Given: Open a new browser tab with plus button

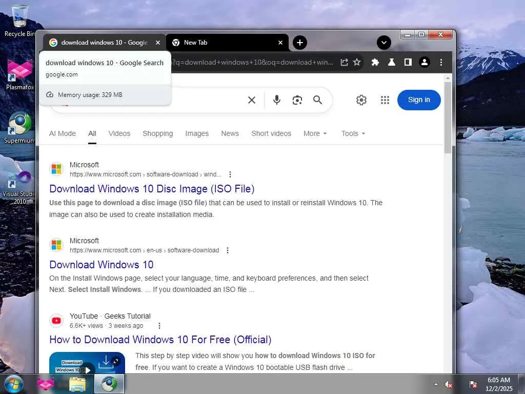Looking at the screenshot, I should point(300,43).
